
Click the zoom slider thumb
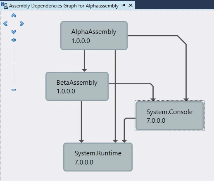tap(14, 63)
